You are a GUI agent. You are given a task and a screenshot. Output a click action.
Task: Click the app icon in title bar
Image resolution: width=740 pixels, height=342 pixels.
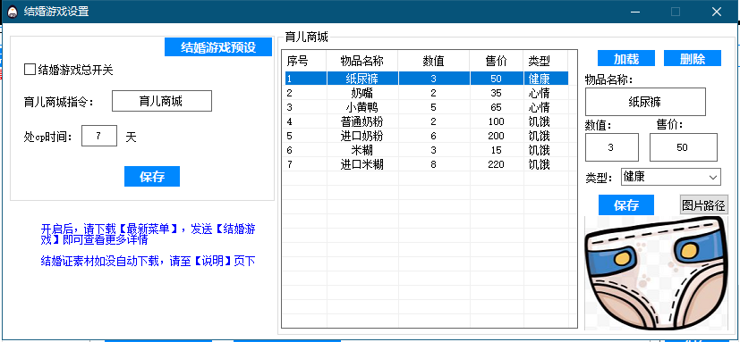(x=13, y=12)
